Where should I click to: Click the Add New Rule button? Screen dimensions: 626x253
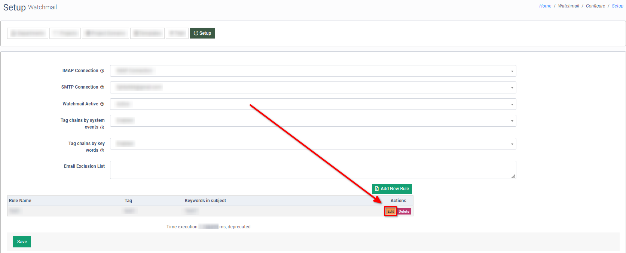pyautogui.click(x=392, y=189)
